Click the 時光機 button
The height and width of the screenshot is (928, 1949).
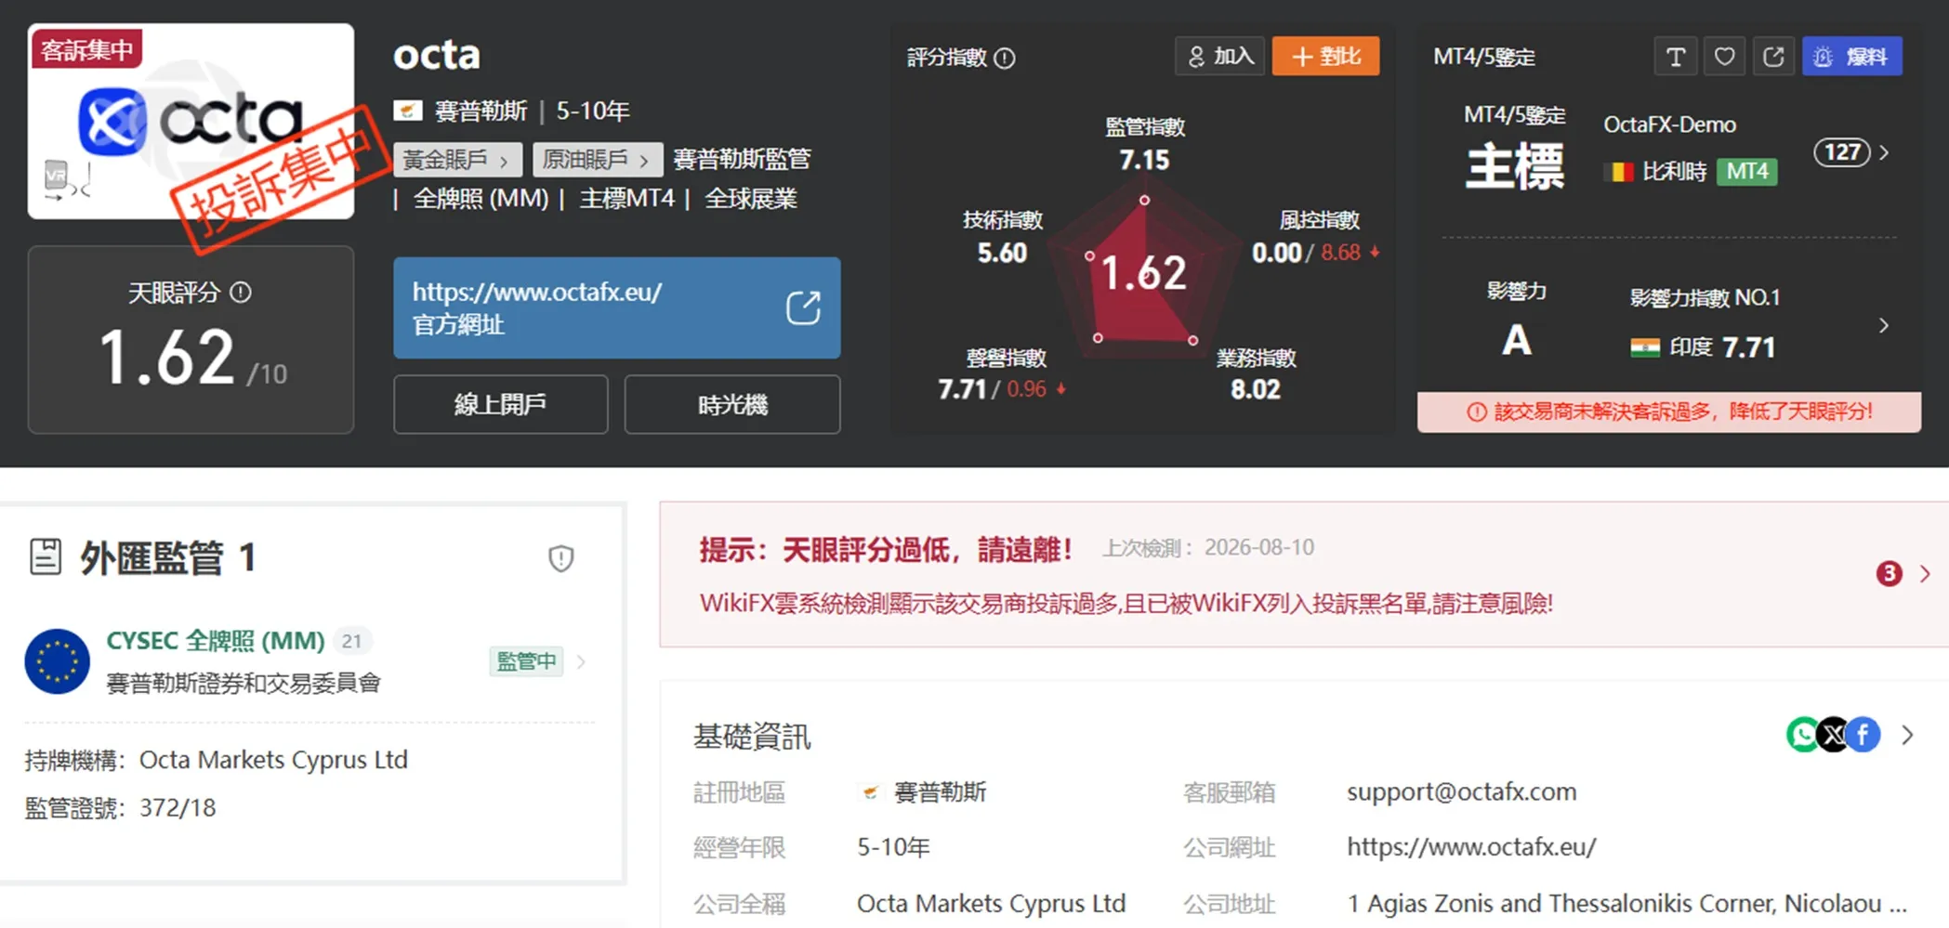click(732, 404)
